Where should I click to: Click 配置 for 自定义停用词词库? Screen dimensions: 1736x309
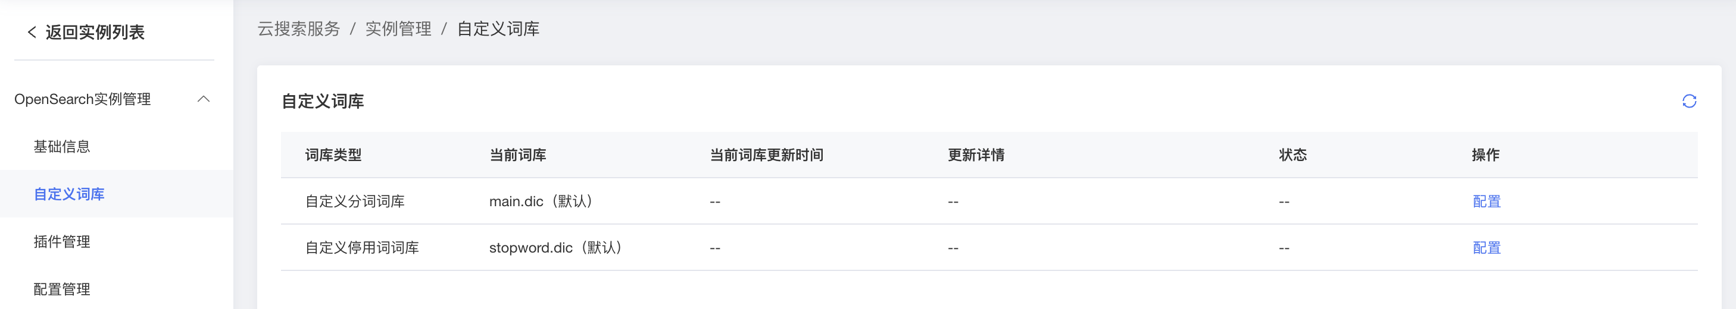1486,248
